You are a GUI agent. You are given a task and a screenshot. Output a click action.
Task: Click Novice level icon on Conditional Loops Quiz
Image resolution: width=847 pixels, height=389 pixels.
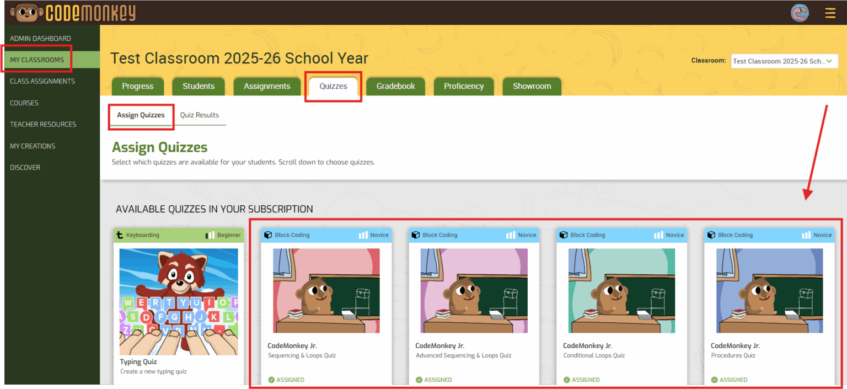coord(658,235)
